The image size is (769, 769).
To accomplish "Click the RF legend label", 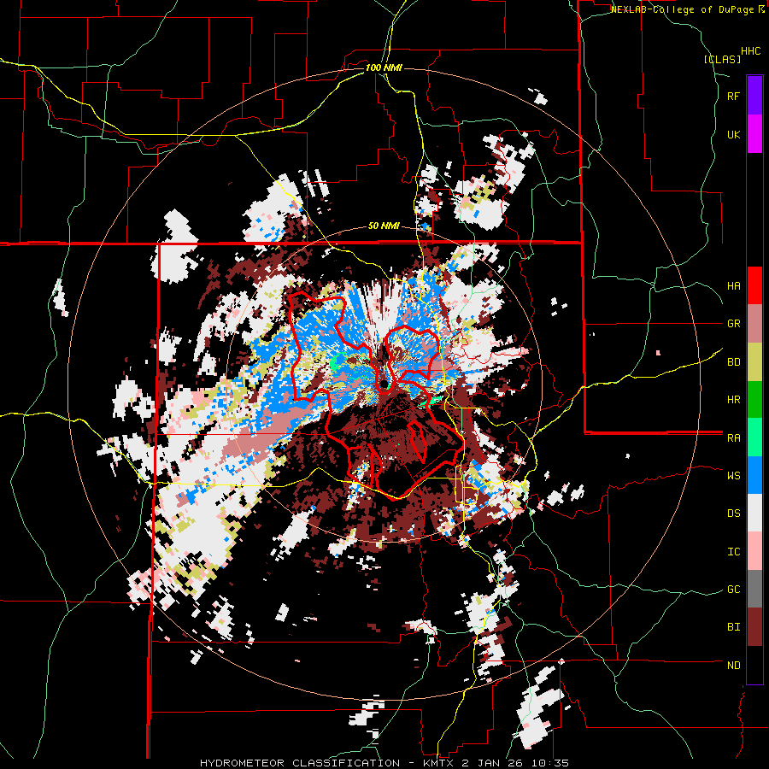I will click(733, 96).
